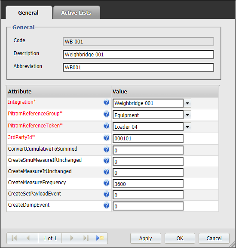This screenshot has height=248, width=236.
Task: Click the CreateSmuMeasureIfUnchanged value field
Action: coord(148,161)
